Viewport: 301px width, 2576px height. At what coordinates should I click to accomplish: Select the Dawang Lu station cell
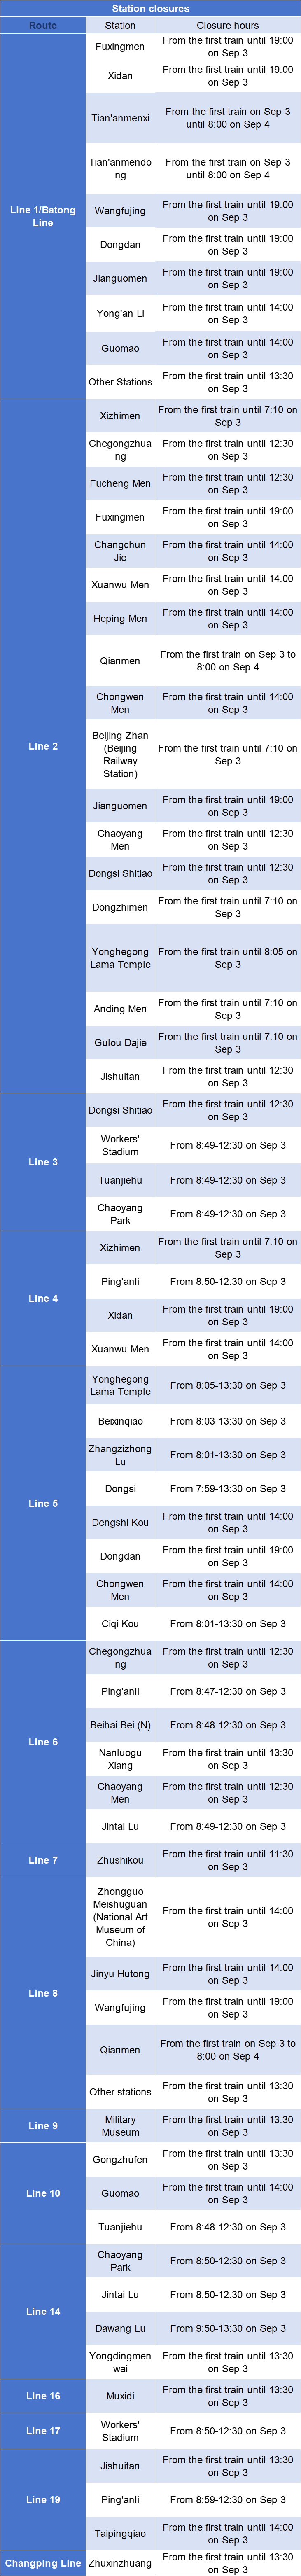click(x=120, y=2329)
